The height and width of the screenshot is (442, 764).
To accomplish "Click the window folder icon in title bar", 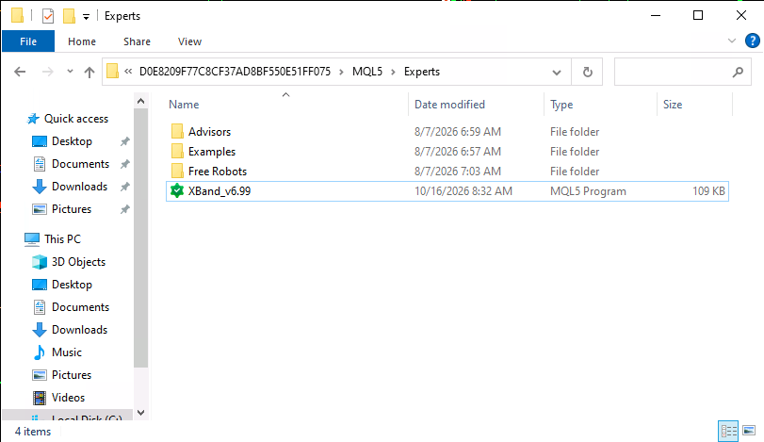I will click(17, 16).
